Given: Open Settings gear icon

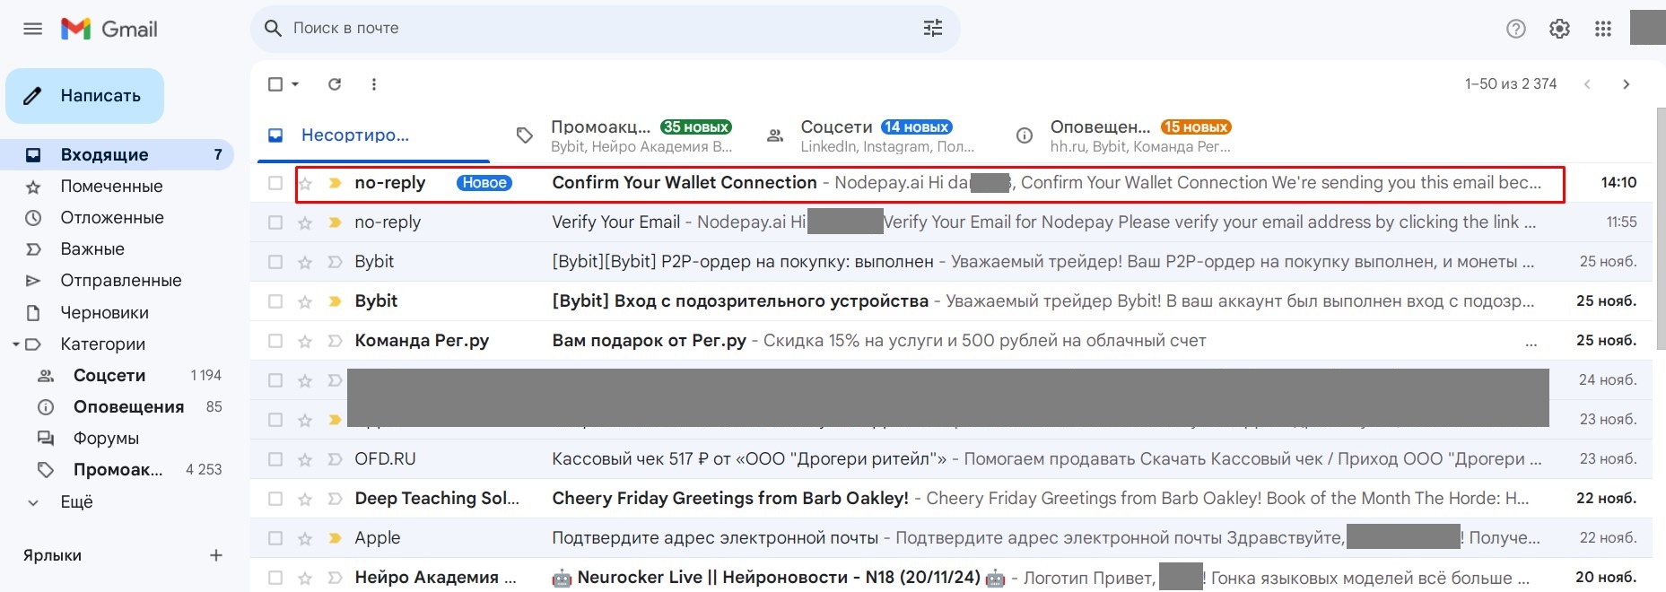Looking at the screenshot, I should (x=1559, y=29).
